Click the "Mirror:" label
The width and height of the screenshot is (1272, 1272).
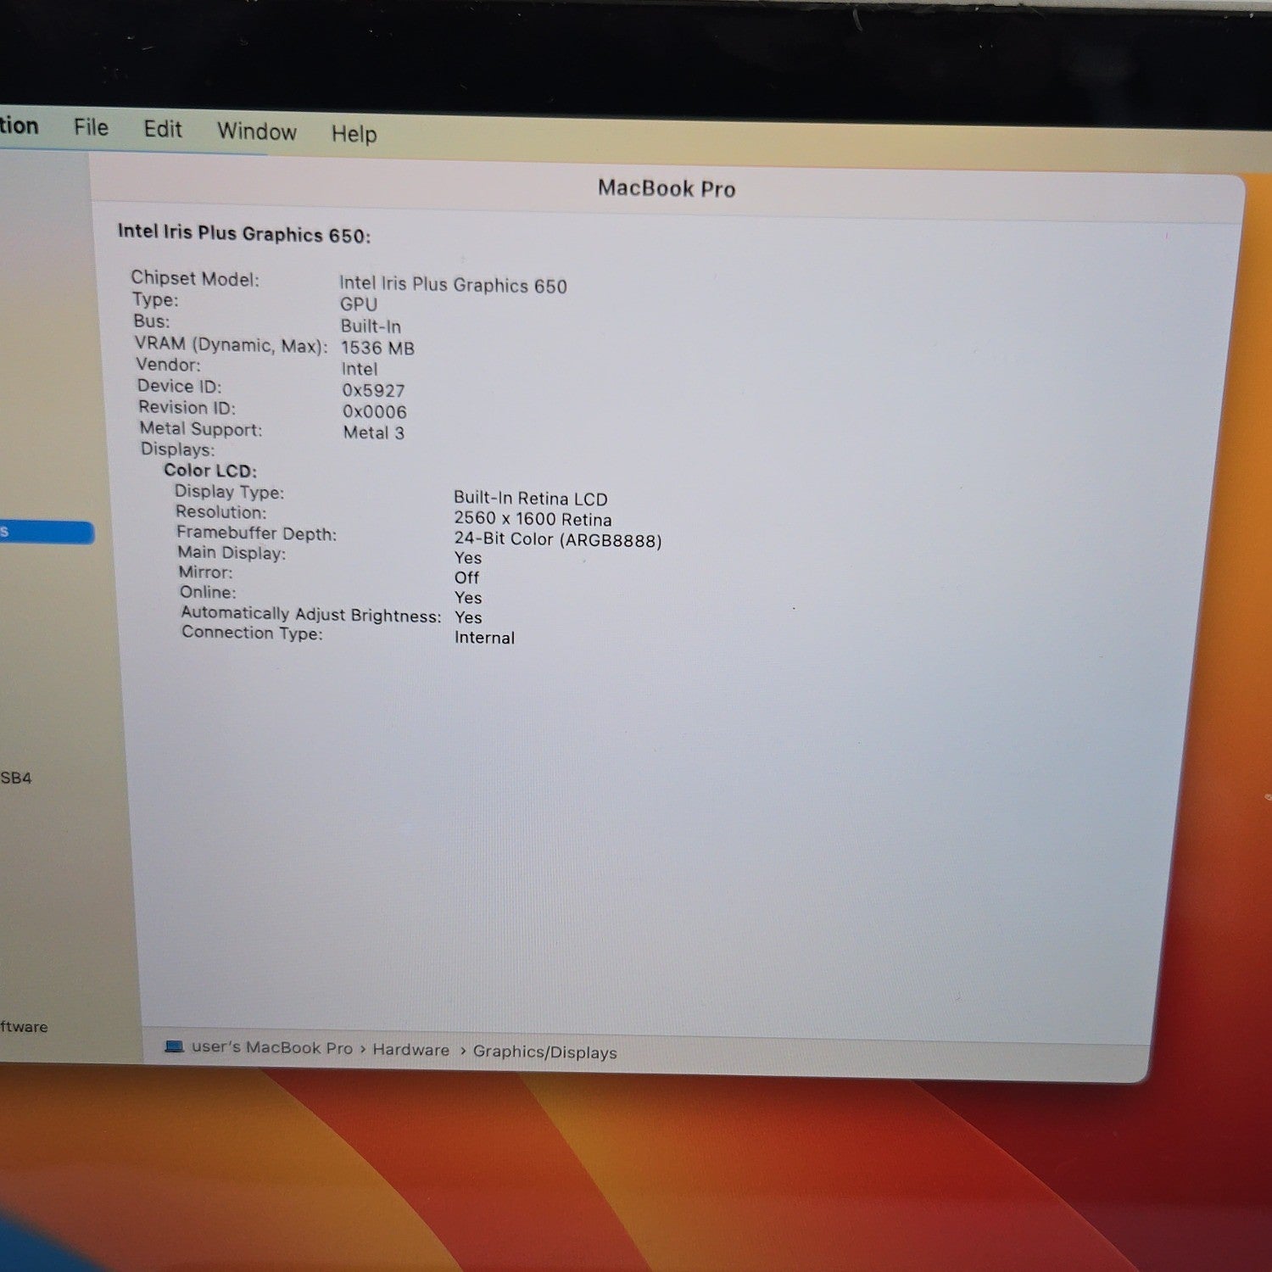(x=206, y=572)
